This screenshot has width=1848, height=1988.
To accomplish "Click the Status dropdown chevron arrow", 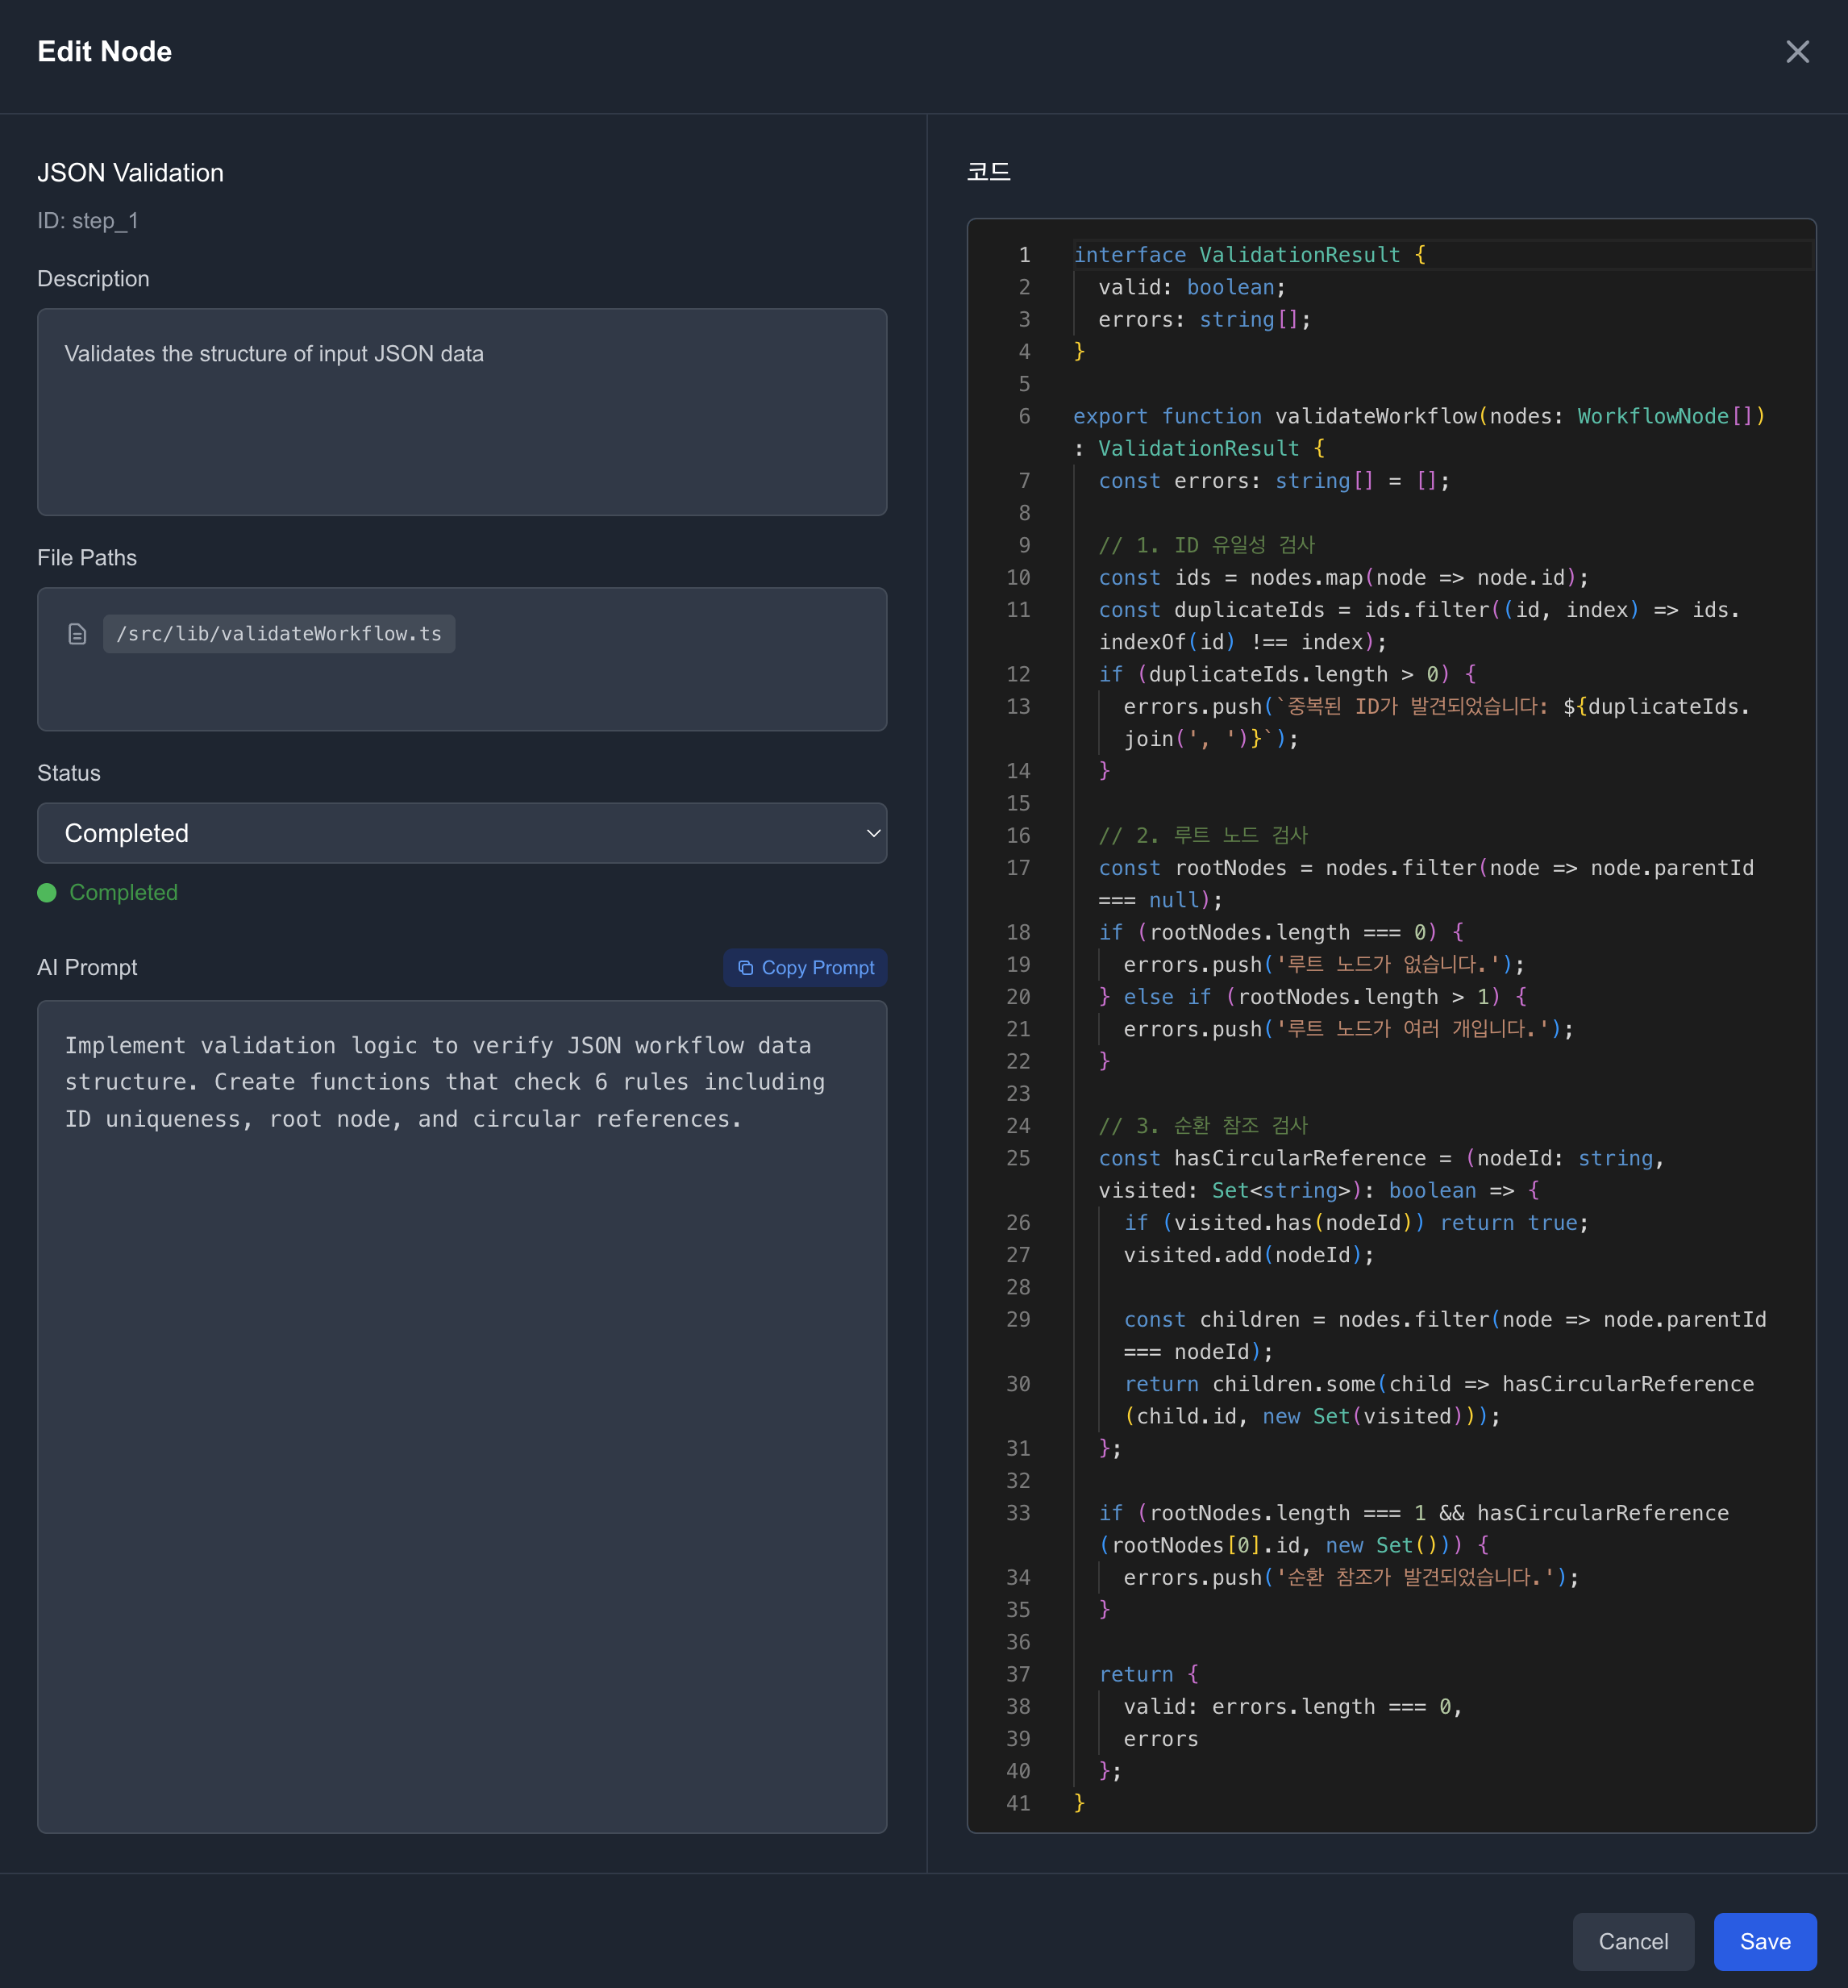I will click(x=873, y=833).
